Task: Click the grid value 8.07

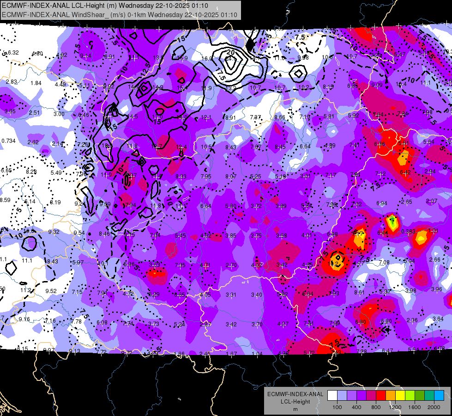Action: pos(231,177)
